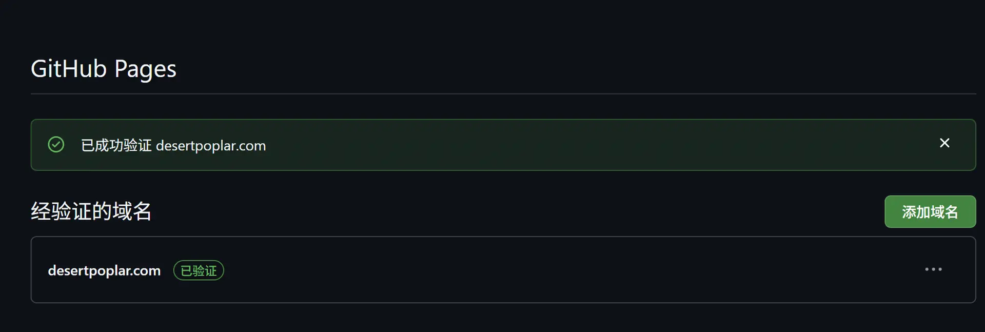Expand domain options via the ellipsis icon
This screenshot has width=985, height=332.
[933, 269]
